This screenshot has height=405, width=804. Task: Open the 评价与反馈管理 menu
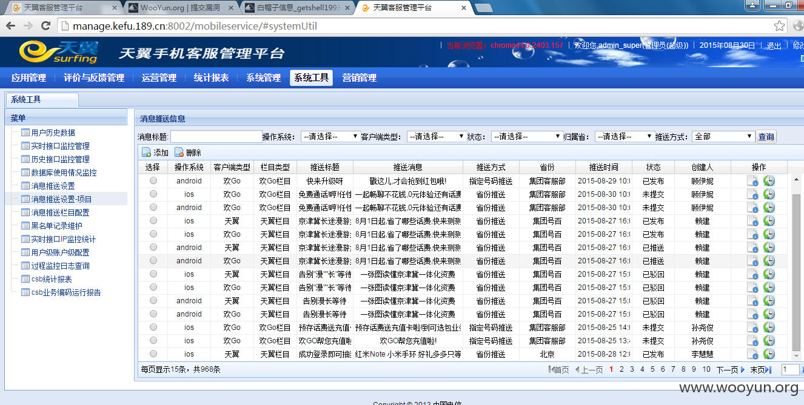click(x=94, y=77)
